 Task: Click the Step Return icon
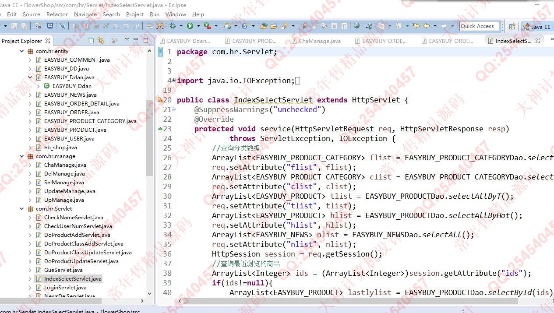coord(137,26)
